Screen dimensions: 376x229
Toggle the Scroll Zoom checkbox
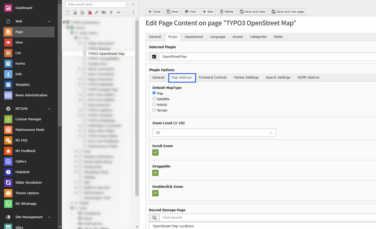(155, 152)
